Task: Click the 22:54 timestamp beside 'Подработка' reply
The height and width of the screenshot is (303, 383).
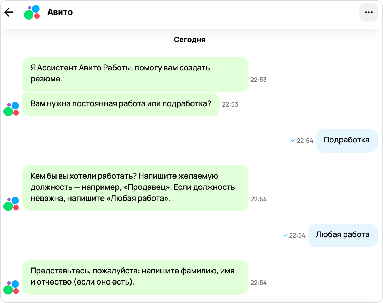Action: point(305,141)
